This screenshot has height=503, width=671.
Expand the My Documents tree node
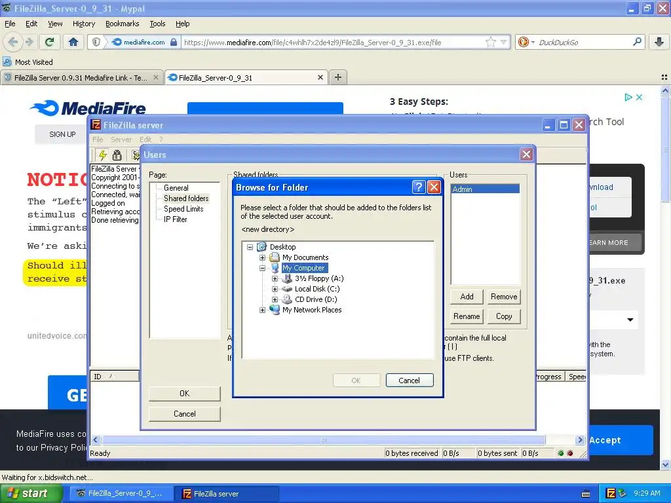coord(262,257)
